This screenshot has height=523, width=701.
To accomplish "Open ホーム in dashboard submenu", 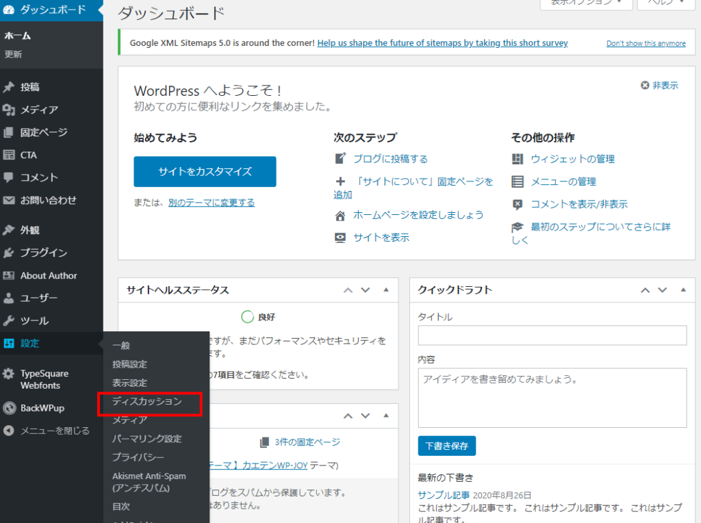I will click(x=17, y=36).
